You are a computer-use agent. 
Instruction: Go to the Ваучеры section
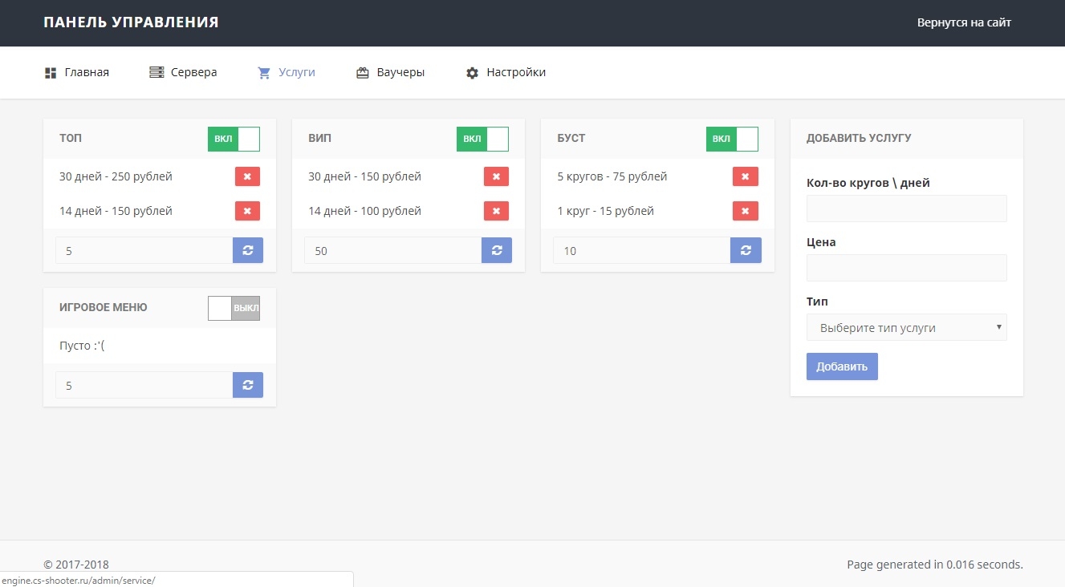click(390, 72)
